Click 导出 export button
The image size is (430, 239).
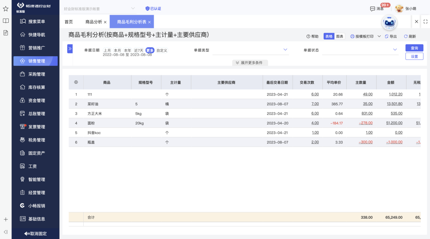pos(391,36)
